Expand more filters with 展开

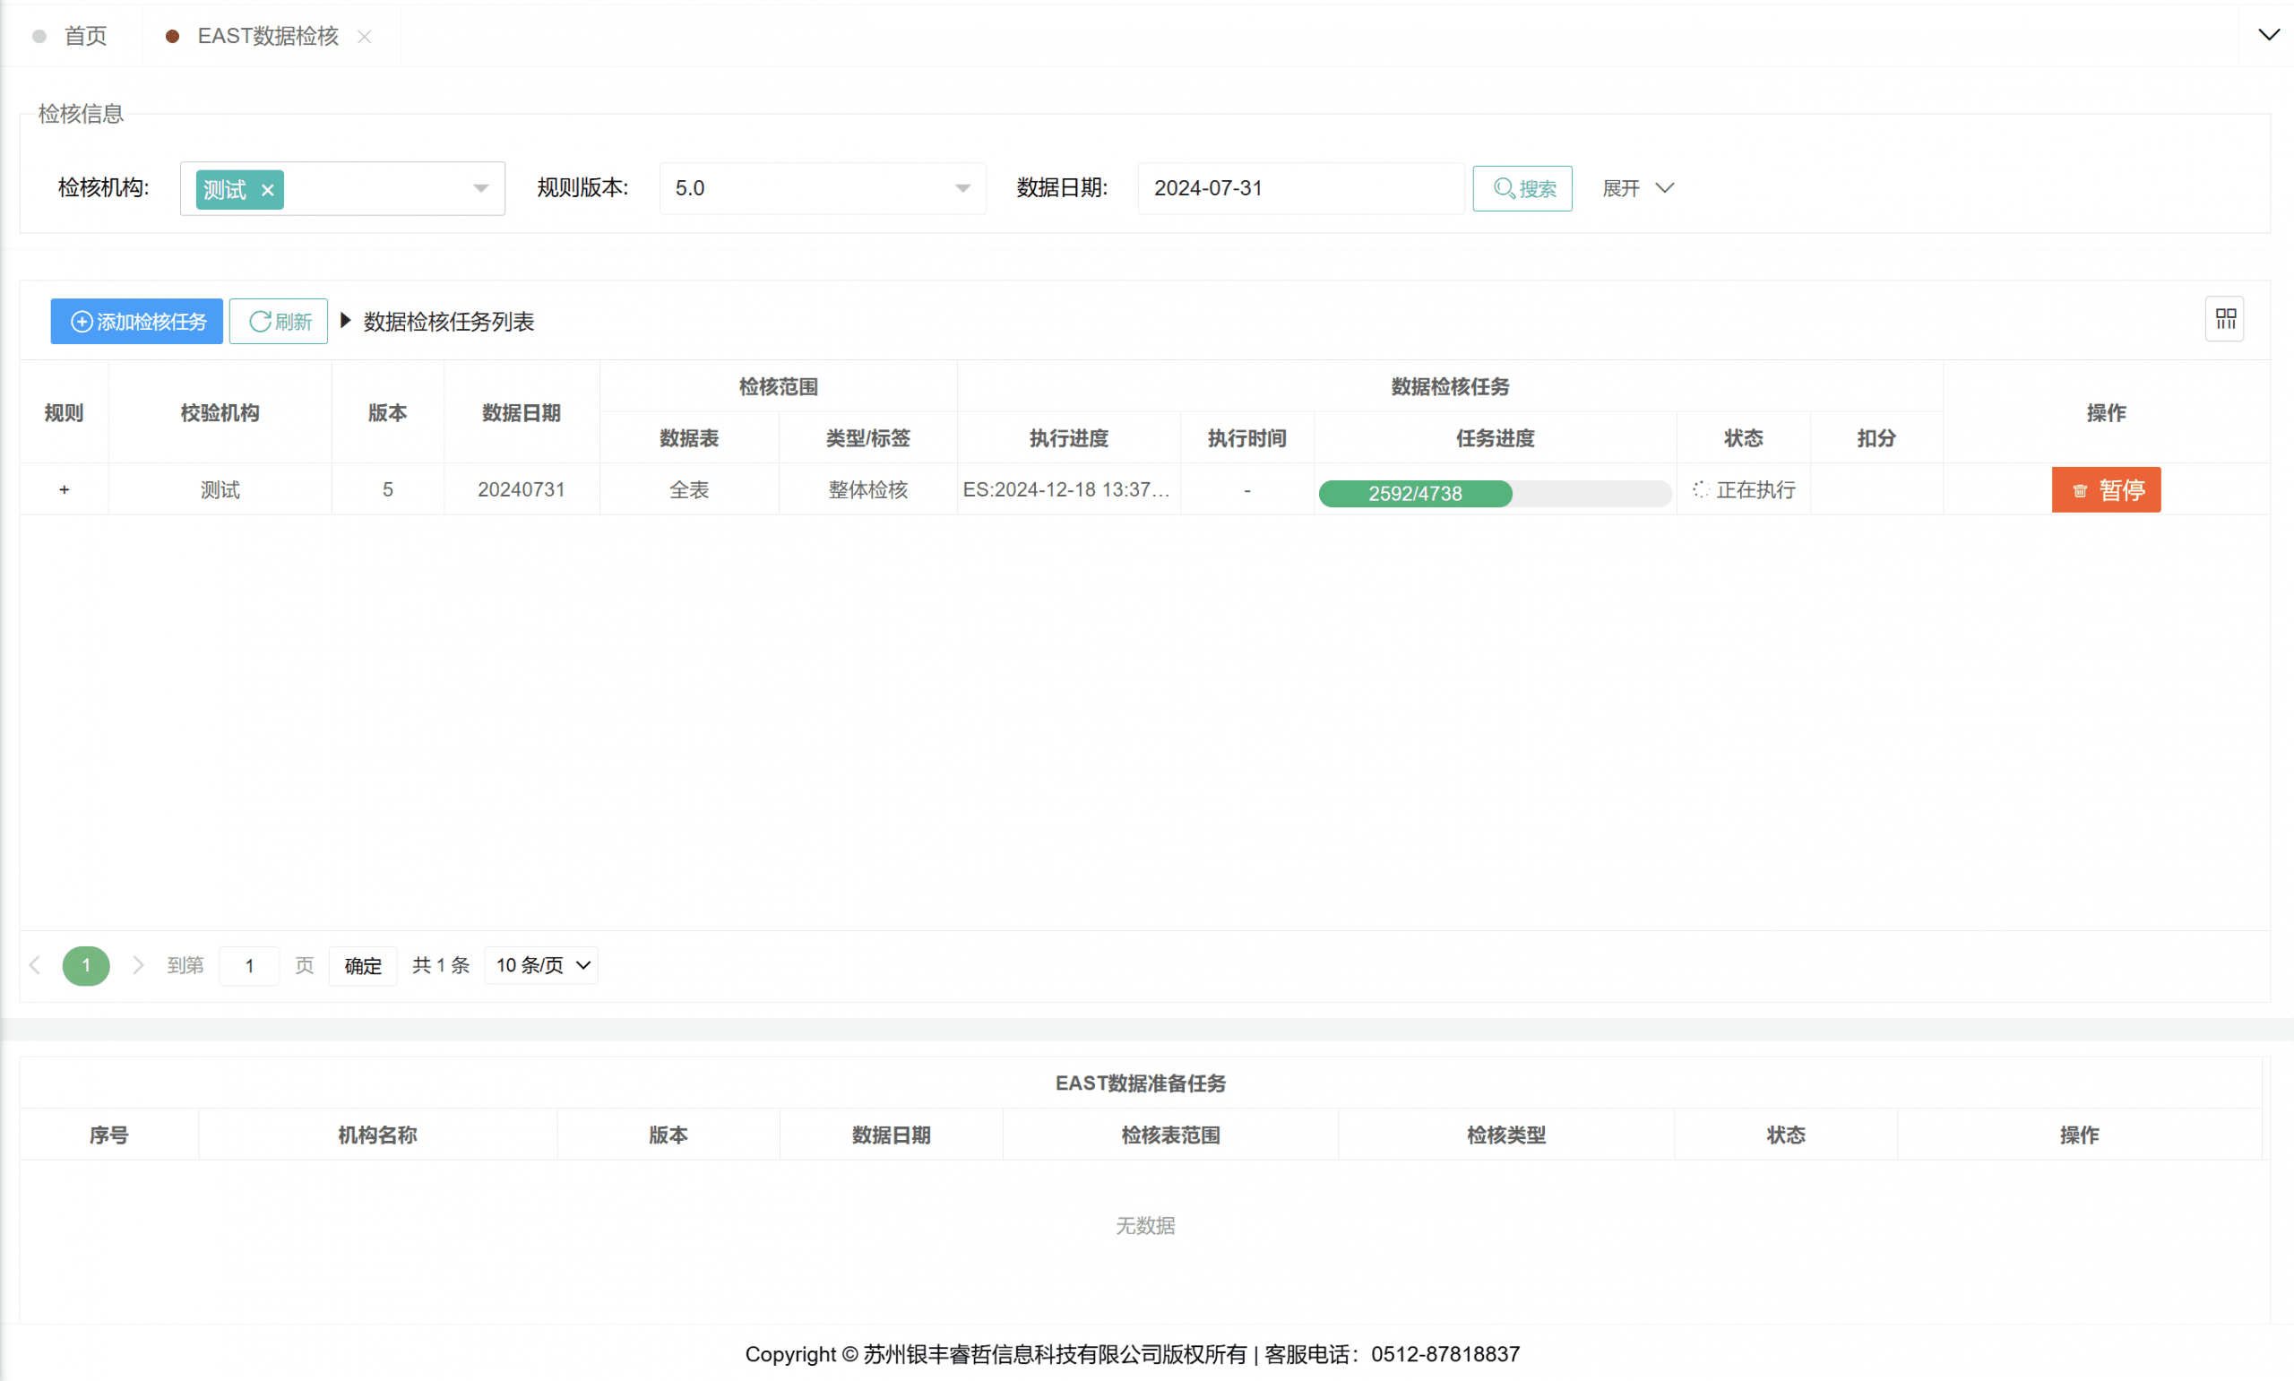click(x=1636, y=189)
